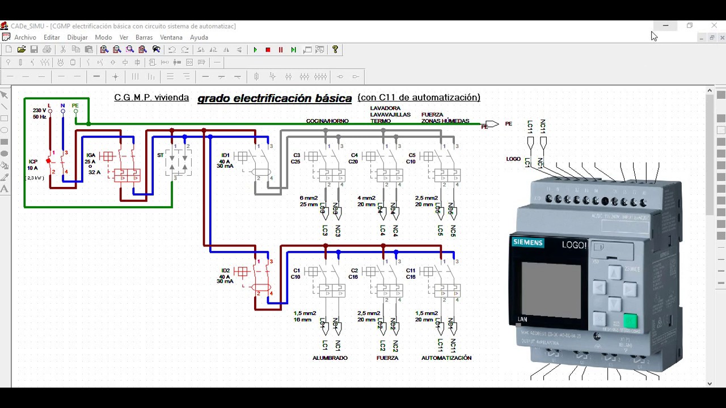This screenshot has width=726, height=408.
Task: Open the Dibujar menu
Action: tap(77, 37)
